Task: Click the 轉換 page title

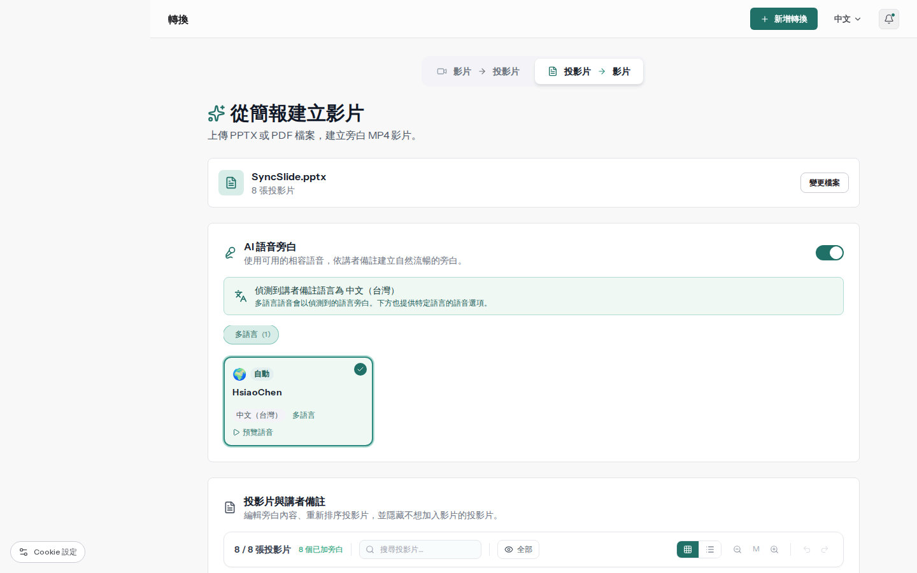Action: coord(178,20)
